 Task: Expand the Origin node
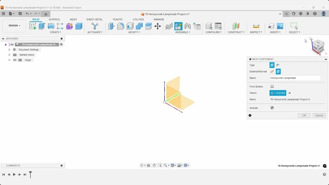point(9,60)
